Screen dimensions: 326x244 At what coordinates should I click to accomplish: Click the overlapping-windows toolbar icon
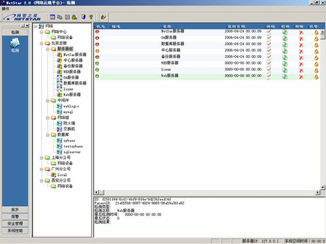[x=60, y=17]
